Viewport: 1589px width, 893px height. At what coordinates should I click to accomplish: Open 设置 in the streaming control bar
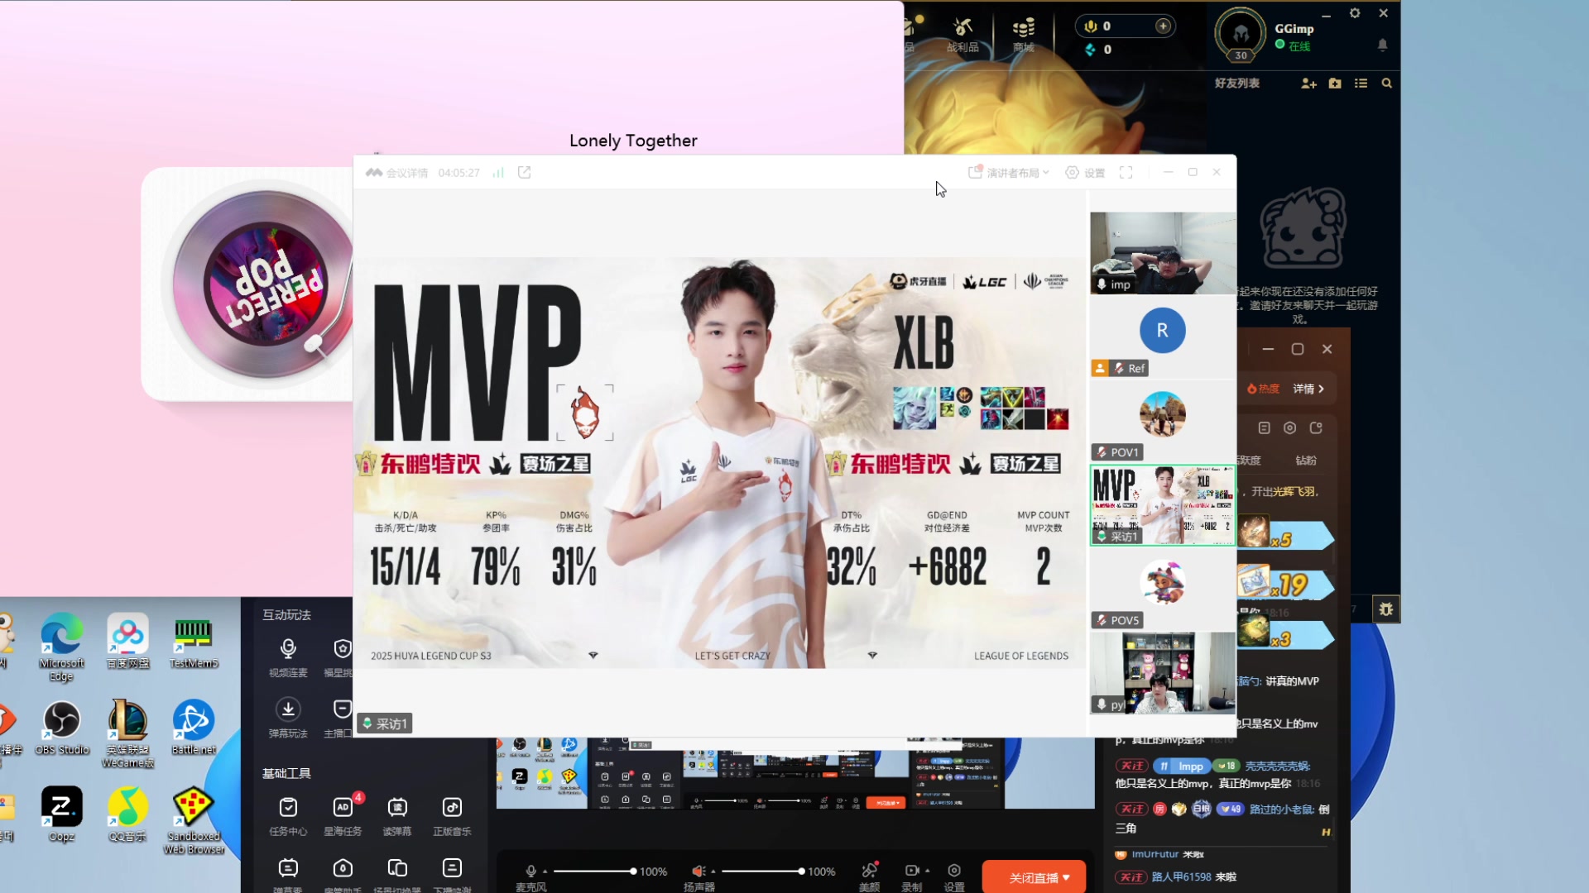click(x=954, y=876)
